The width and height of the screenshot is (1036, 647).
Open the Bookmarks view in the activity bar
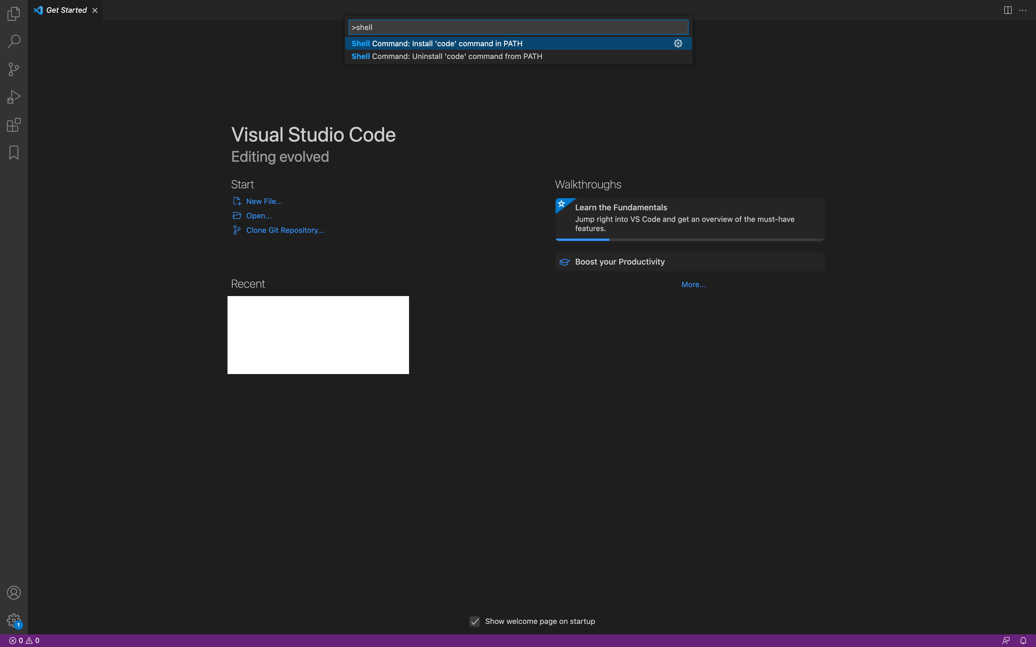(14, 153)
